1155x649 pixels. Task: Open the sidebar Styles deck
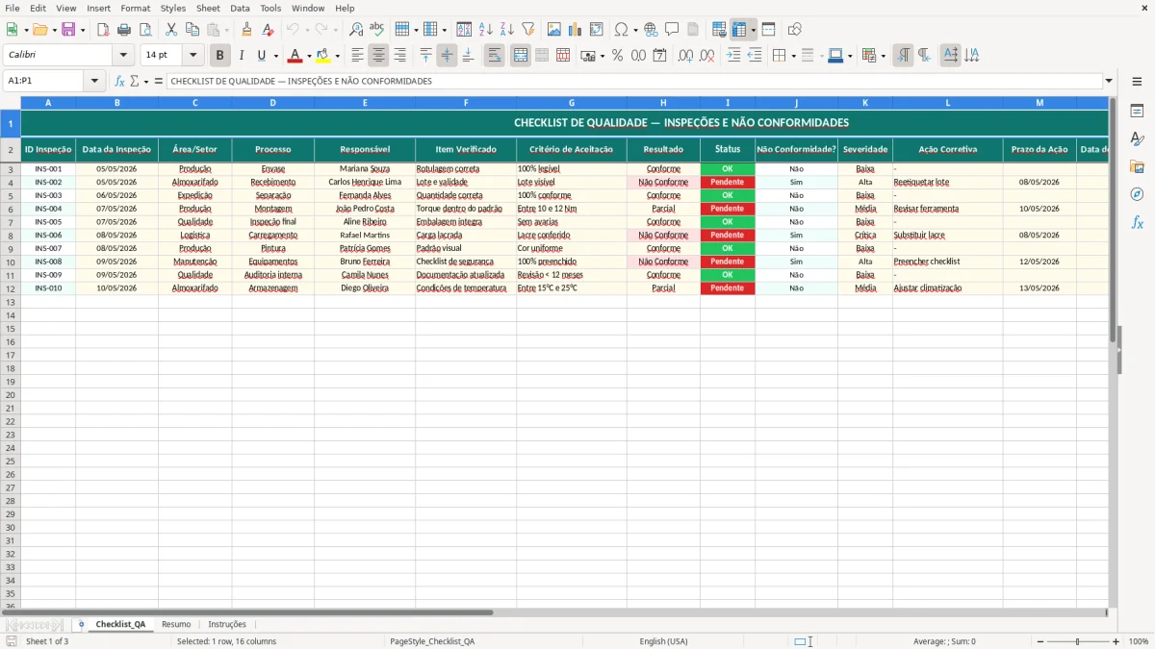1137,139
